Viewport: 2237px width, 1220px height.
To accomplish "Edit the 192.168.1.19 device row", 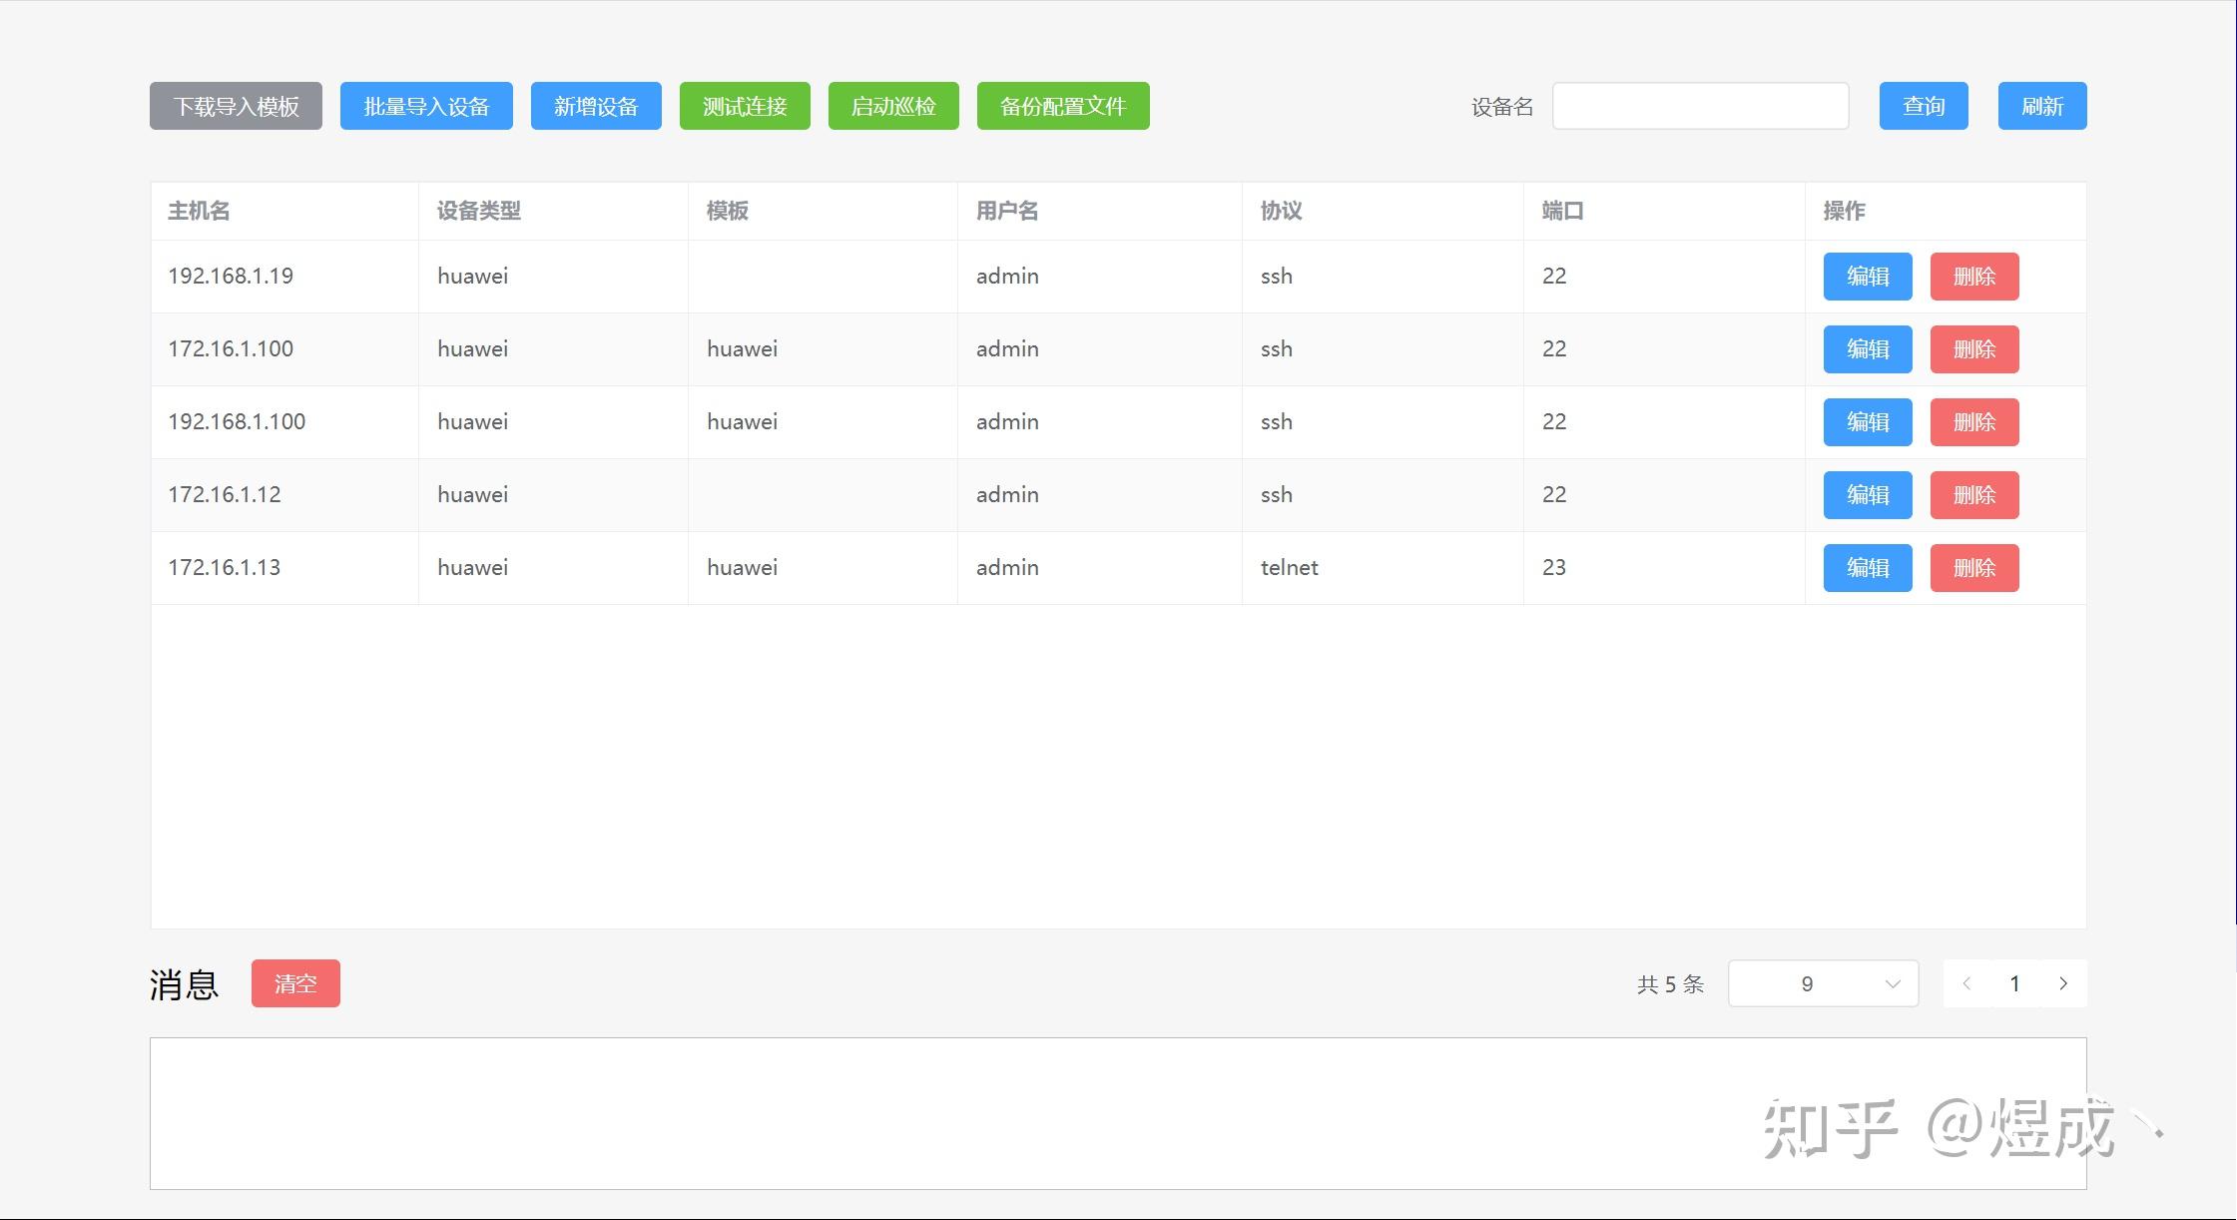I will coord(1868,277).
